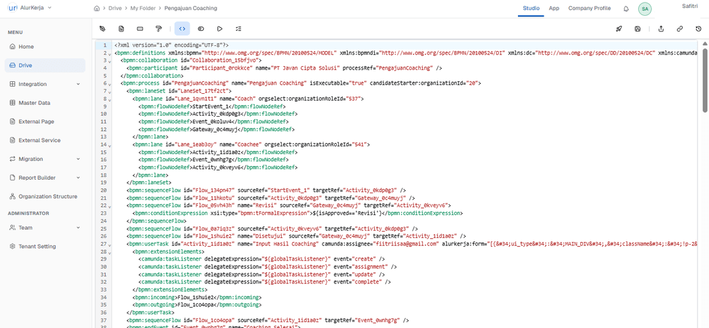The height and width of the screenshot is (328, 709).
Task: Save with the floppy disk icon
Action: pos(637,28)
